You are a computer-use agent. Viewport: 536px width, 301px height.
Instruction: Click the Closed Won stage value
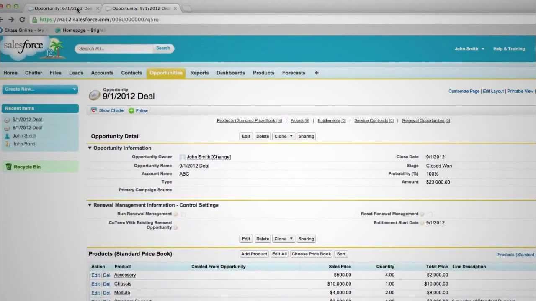[439, 166]
